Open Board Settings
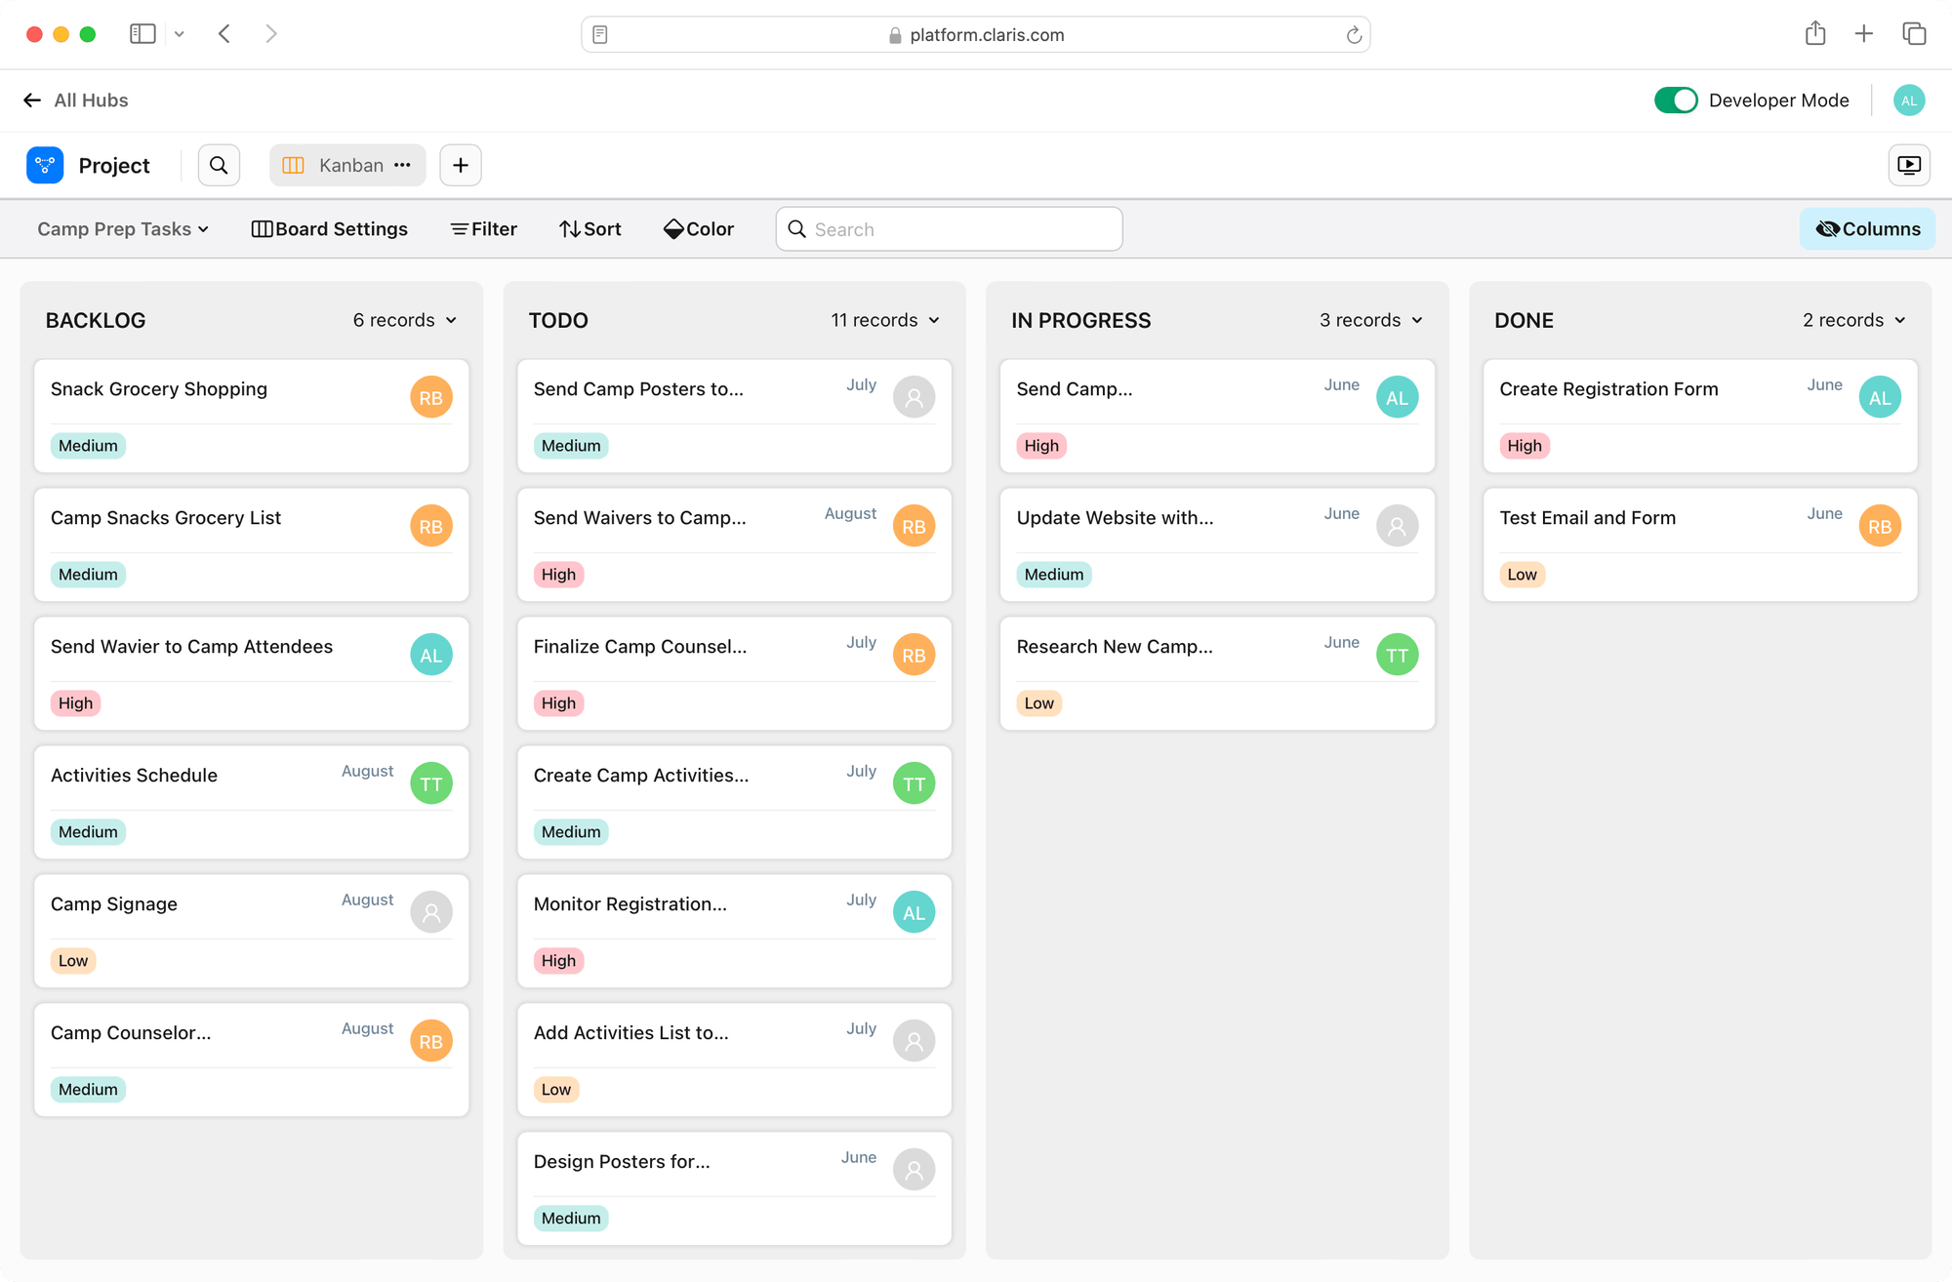 [x=329, y=228]
